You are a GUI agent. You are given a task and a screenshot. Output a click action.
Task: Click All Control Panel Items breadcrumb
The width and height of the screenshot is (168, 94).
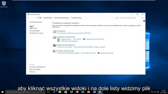[62, 18]
